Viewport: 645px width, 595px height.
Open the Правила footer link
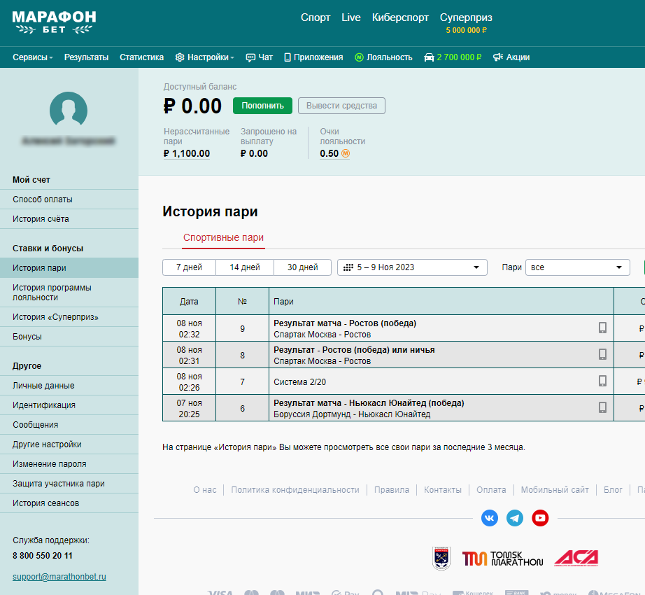click(x=392, y=490)
